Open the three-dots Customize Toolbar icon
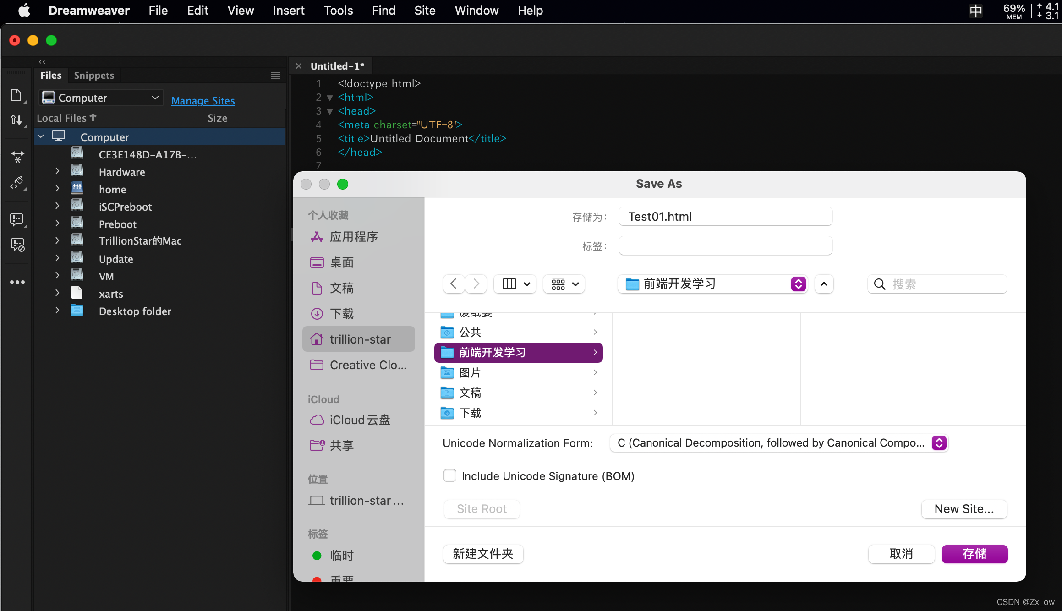The image size is (1062, 611). coord(17,282)
